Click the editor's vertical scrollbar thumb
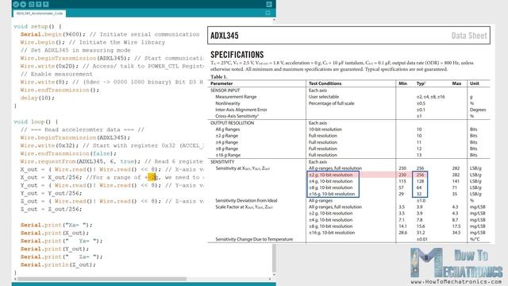Viewport: 508px width, 286px height. pos(274,258)
